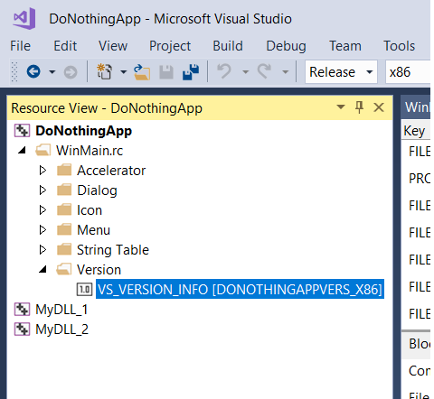Viewport: 434px width, 399px height.
Task: Open the Team menu
Action: (x=345, y=46)
